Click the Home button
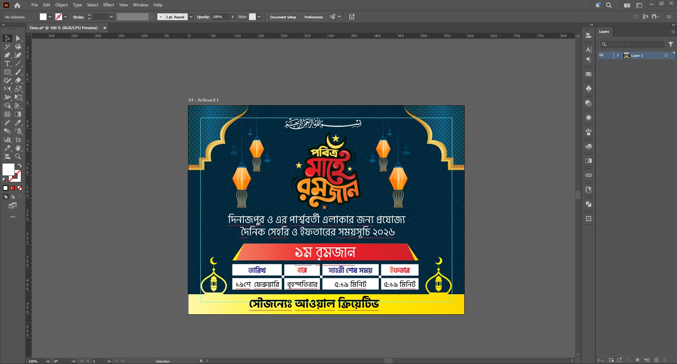This screenshot has width=677, height=364. (x=17, y=5)
